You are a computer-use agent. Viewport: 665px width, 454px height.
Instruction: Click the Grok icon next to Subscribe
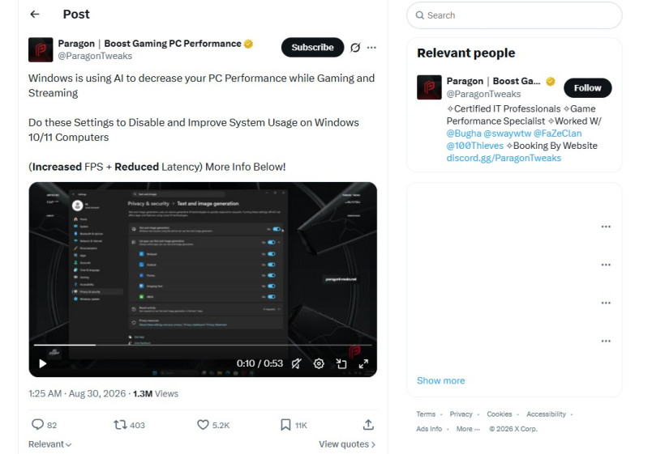(x=355, y=48)
